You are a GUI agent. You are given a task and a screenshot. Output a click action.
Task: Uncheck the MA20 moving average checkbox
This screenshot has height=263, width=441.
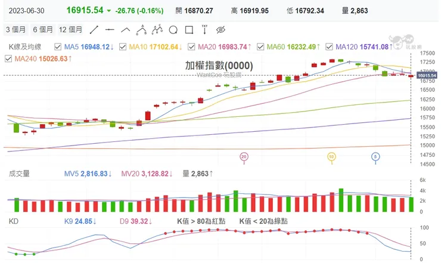tap(191, 47)
